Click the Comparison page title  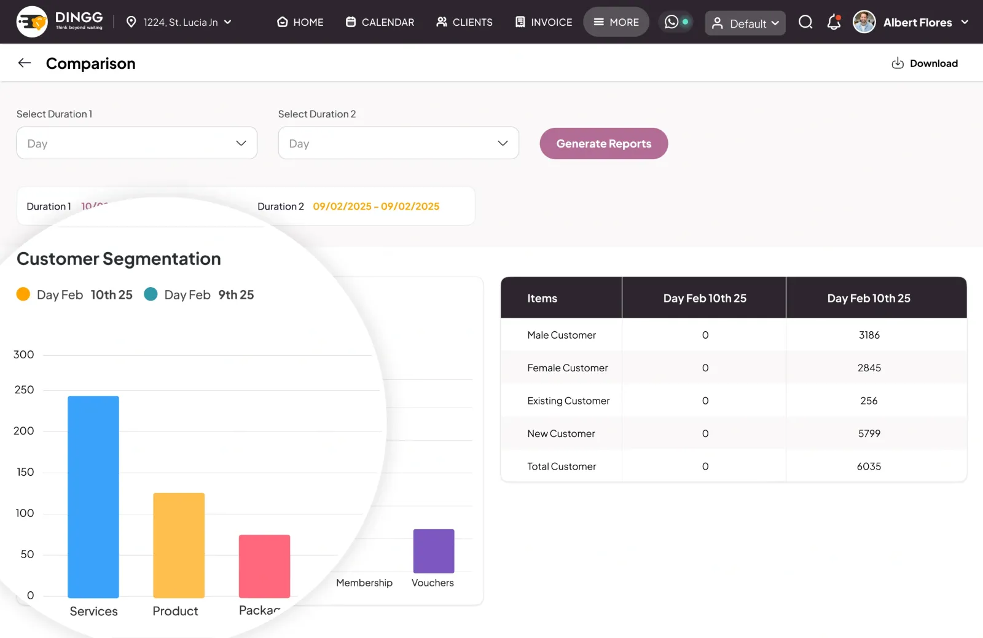91,63
